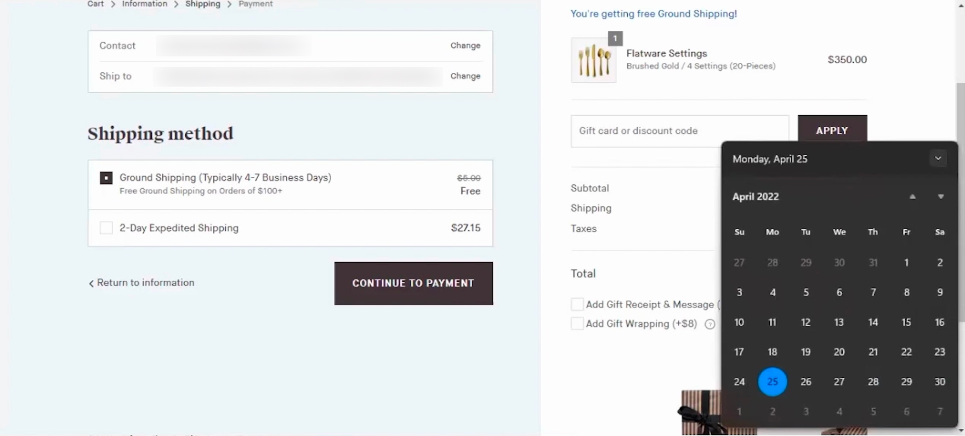Enable Add Gift Wrapping checkbox

pos(577,324)
